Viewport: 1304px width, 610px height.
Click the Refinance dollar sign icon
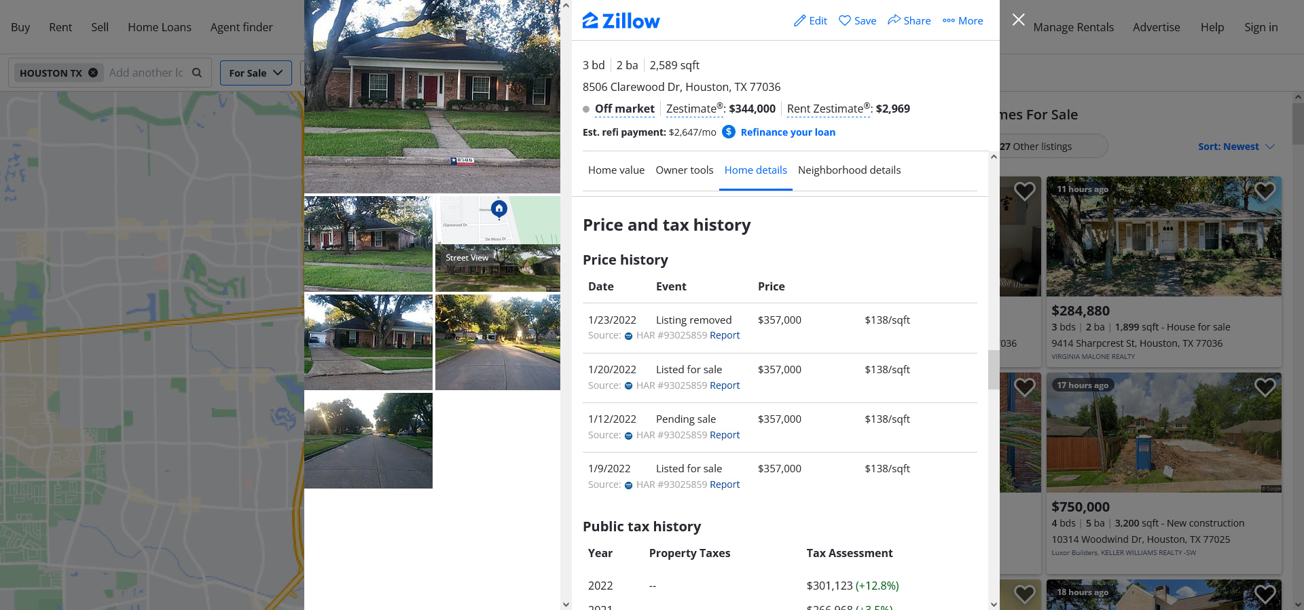pyautogui.click(x=729, y=132)
